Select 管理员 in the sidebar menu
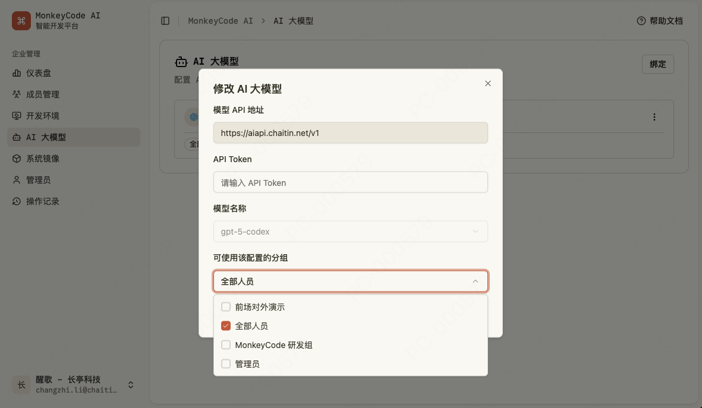 coord(38,180)
